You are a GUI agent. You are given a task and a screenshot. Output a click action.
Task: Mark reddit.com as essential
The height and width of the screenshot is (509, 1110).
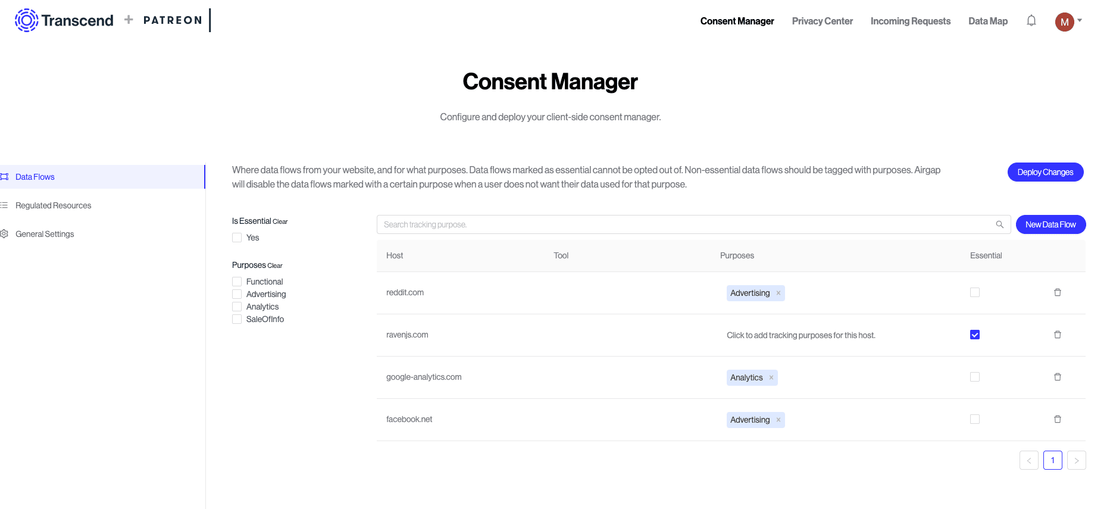click(x=974, y=292)
